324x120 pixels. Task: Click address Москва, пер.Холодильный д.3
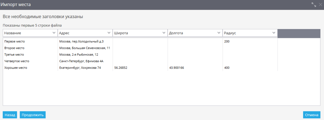tap(81, 41)
